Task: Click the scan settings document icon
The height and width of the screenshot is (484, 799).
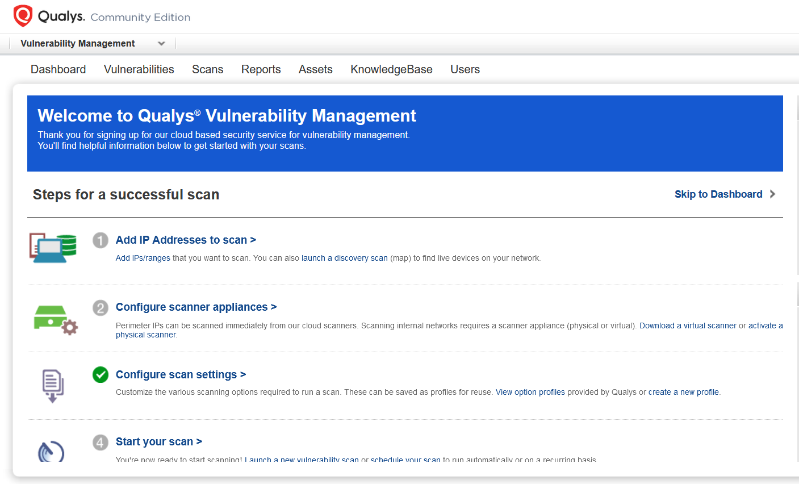Action: click(x=53, y=386)
